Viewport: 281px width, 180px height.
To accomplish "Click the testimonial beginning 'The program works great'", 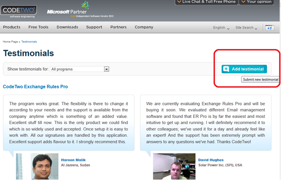I will [69, 123].
